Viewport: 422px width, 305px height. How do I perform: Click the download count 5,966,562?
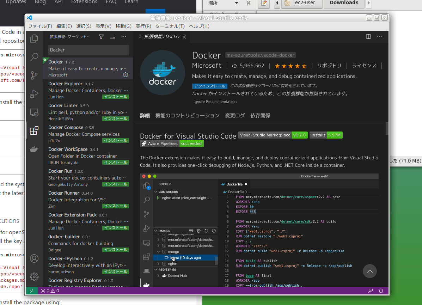coord(248,66)
